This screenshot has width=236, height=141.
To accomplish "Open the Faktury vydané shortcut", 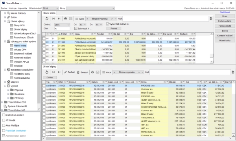I will (225, 21).
